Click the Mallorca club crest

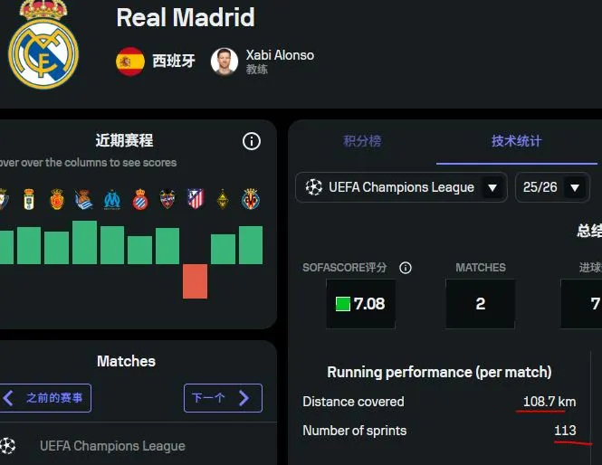coord(56,199)
